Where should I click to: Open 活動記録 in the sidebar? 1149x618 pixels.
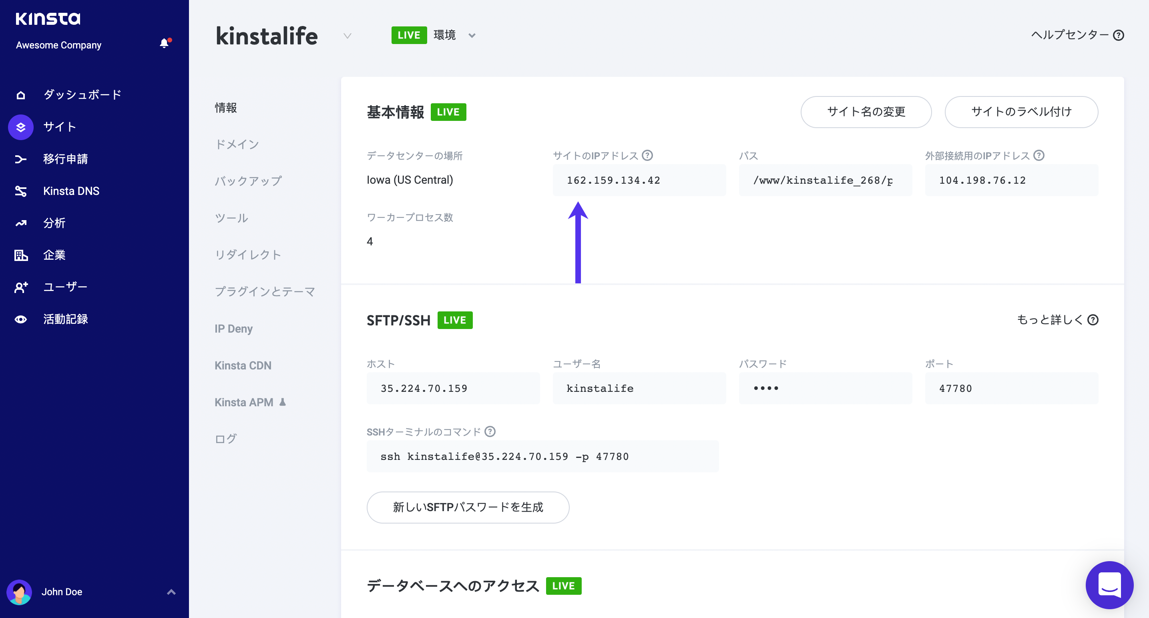coord(66,319)
